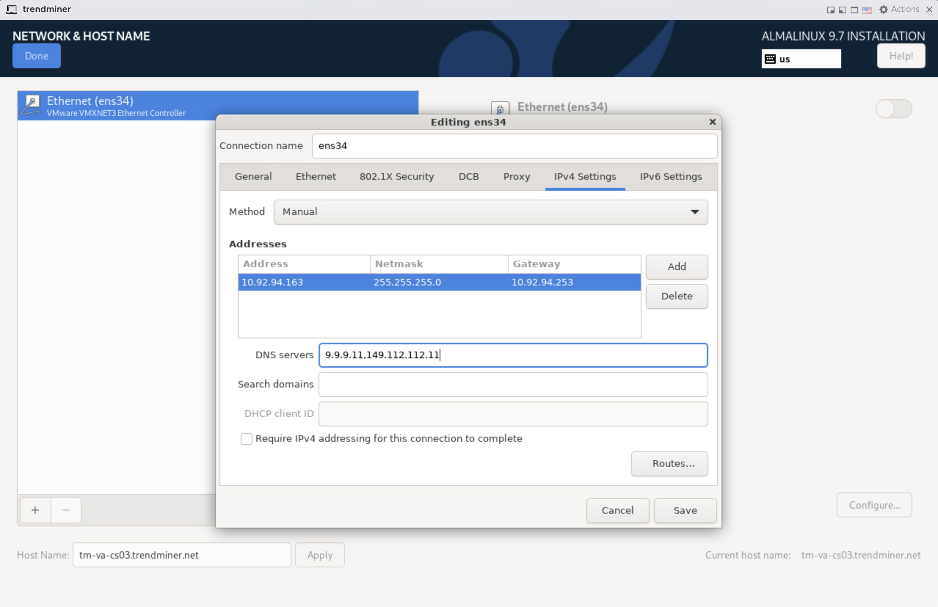Open the Method dropdown showing Manual
Viewport: 938px width, 607px height.
coord(490,212)
